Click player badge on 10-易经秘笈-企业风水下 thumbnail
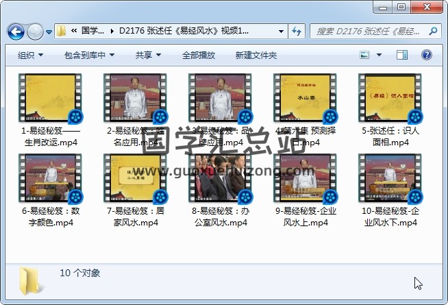The width and height of the screenshot is (448, 305). coord(415,197)
